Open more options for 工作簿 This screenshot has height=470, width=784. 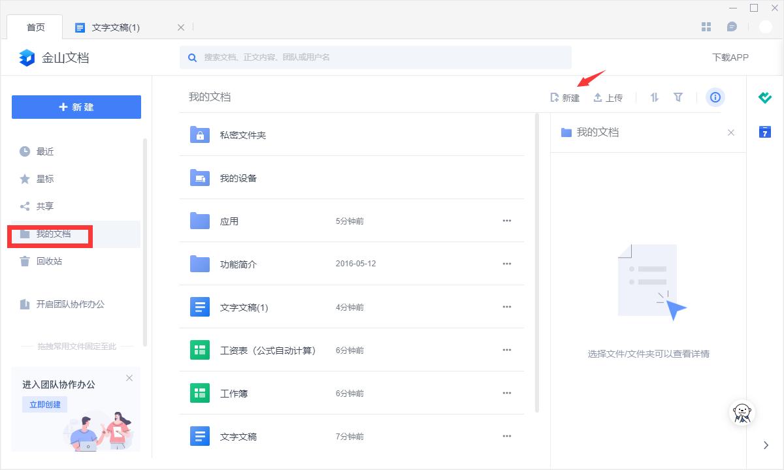[506, 393]
